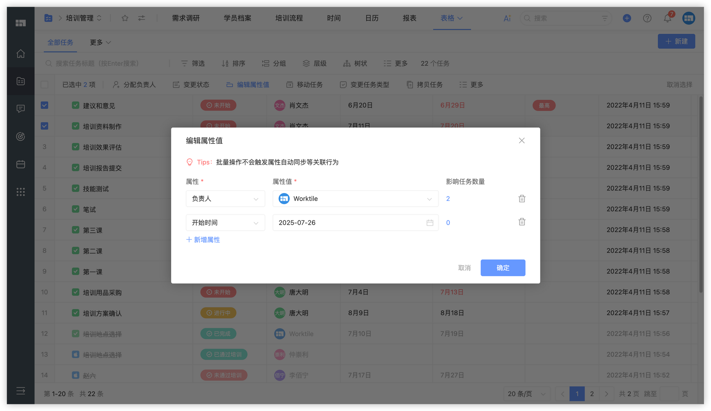Toggle the select-all header checkbox
The width and height of the screenshot is (711, 411).
(x=44, y=85)
